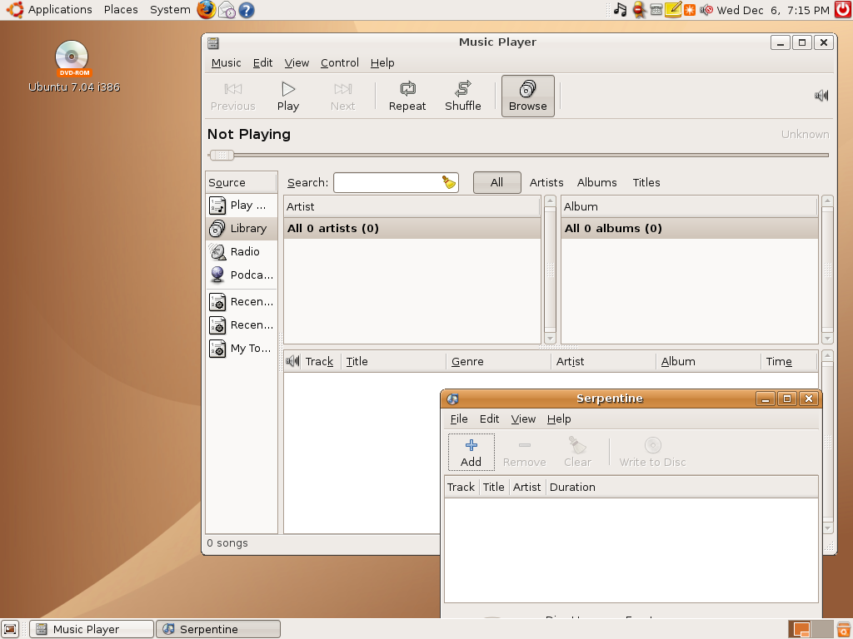853x639 pixels.
Task: Click the red power Quit button
Action: (x=843, y=9)
